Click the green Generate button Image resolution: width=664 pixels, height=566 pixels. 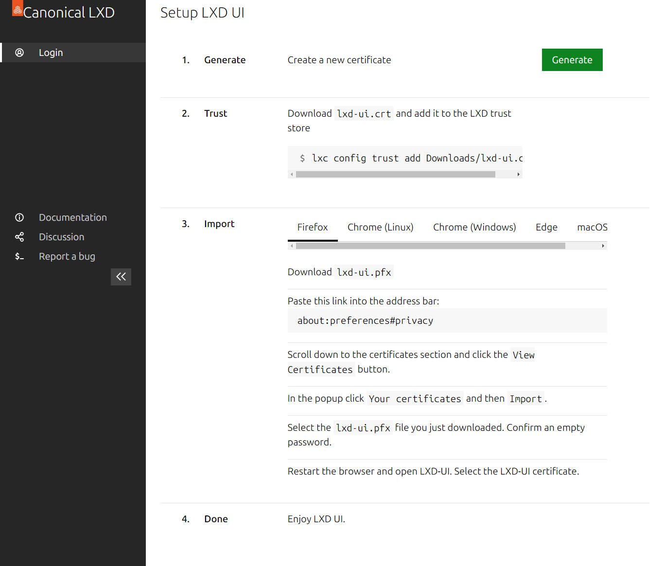tap(572, 60)
